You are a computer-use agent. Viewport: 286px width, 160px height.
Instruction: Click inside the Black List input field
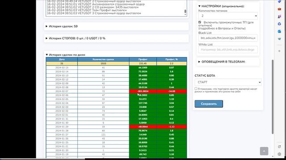(x=228, y=38)
